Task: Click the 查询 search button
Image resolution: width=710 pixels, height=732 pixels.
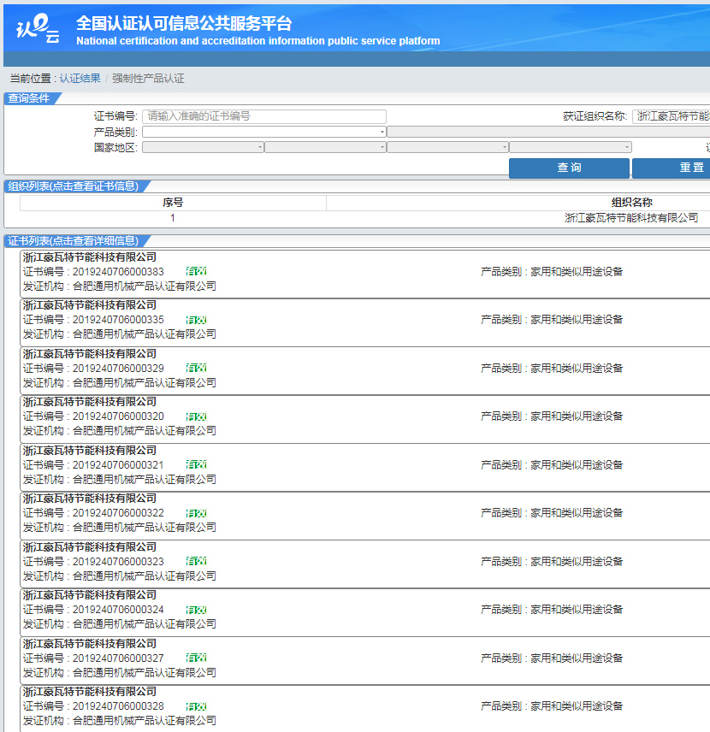Action: [569, 168]
